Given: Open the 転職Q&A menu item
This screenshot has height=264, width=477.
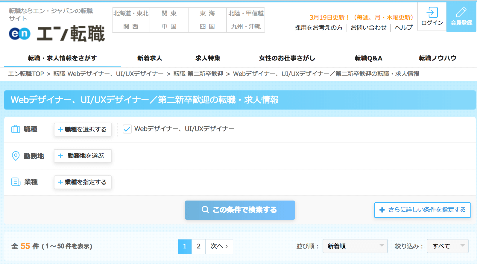Looking at the screenshot, I should click(368, 58).
